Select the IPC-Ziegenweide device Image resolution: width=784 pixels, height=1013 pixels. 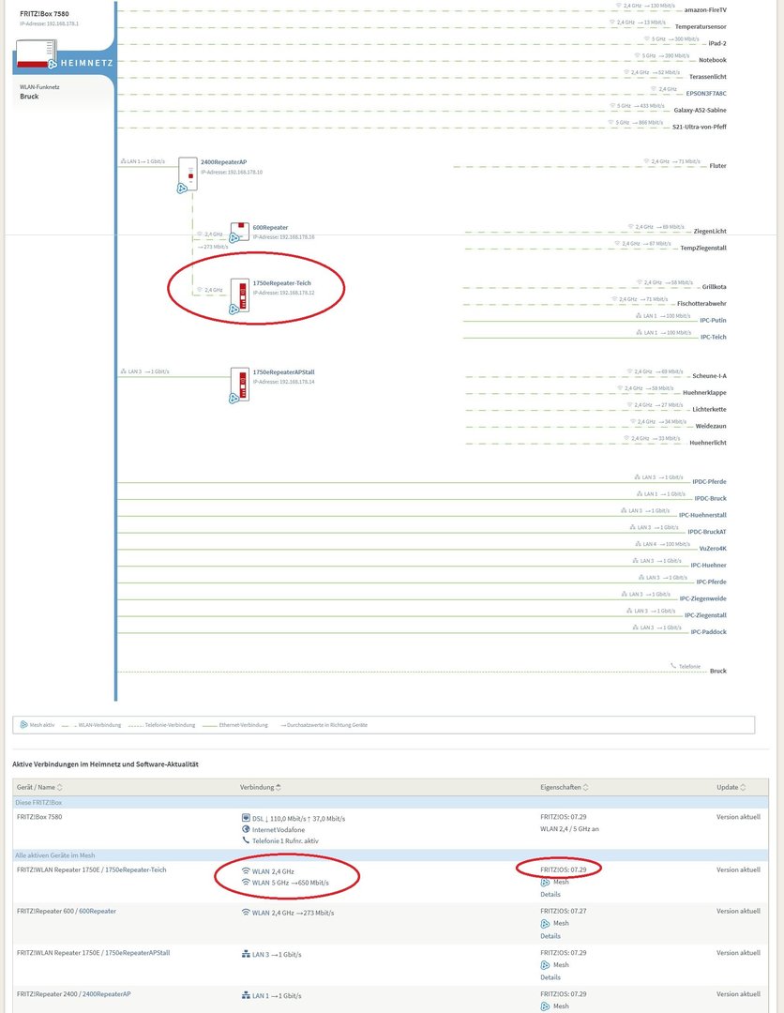[x=702, y=598]
